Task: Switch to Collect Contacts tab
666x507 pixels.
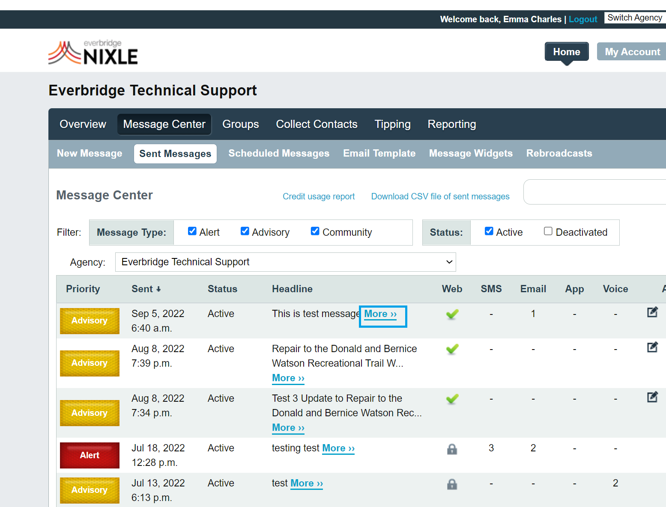Action: [x=317, y=124]
